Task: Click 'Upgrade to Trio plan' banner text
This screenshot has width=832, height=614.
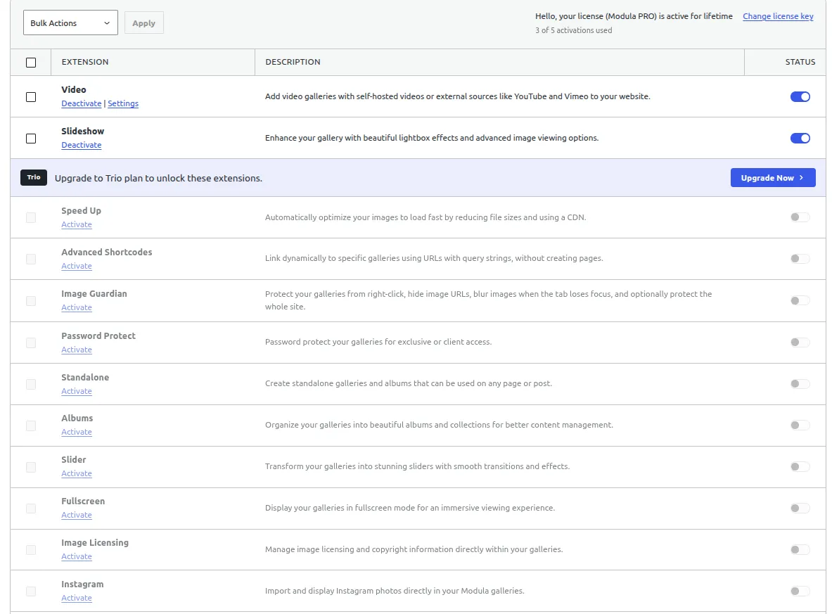Action: click(x=159, y=178)
